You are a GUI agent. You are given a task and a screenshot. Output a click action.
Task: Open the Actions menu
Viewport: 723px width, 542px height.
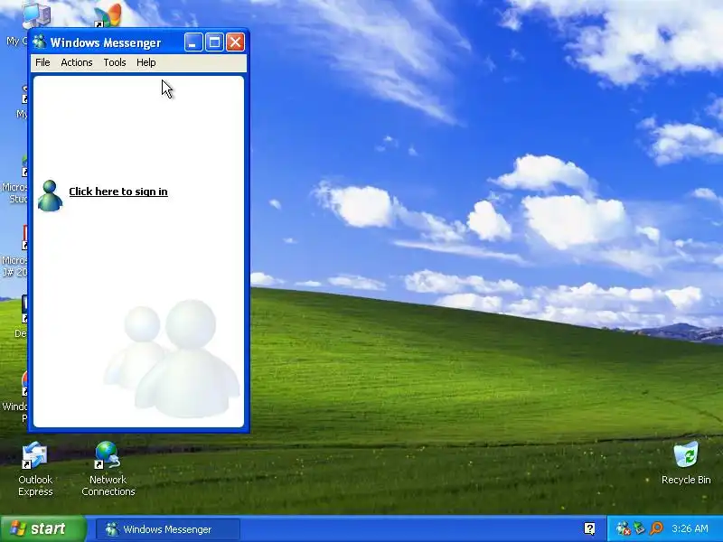(x=77, y=62)
